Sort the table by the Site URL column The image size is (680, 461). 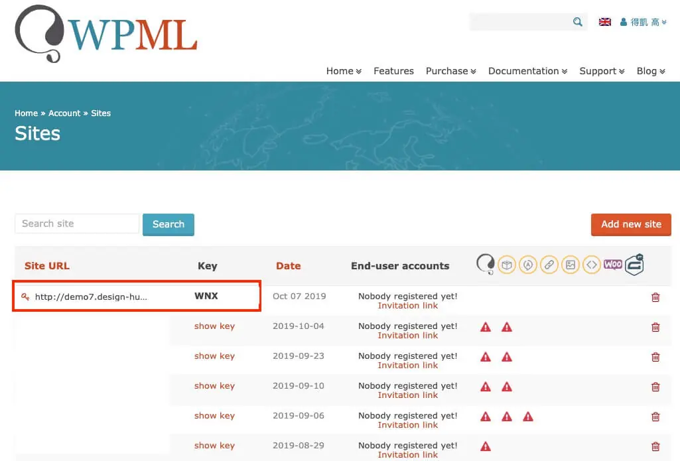tap(47, 266)
